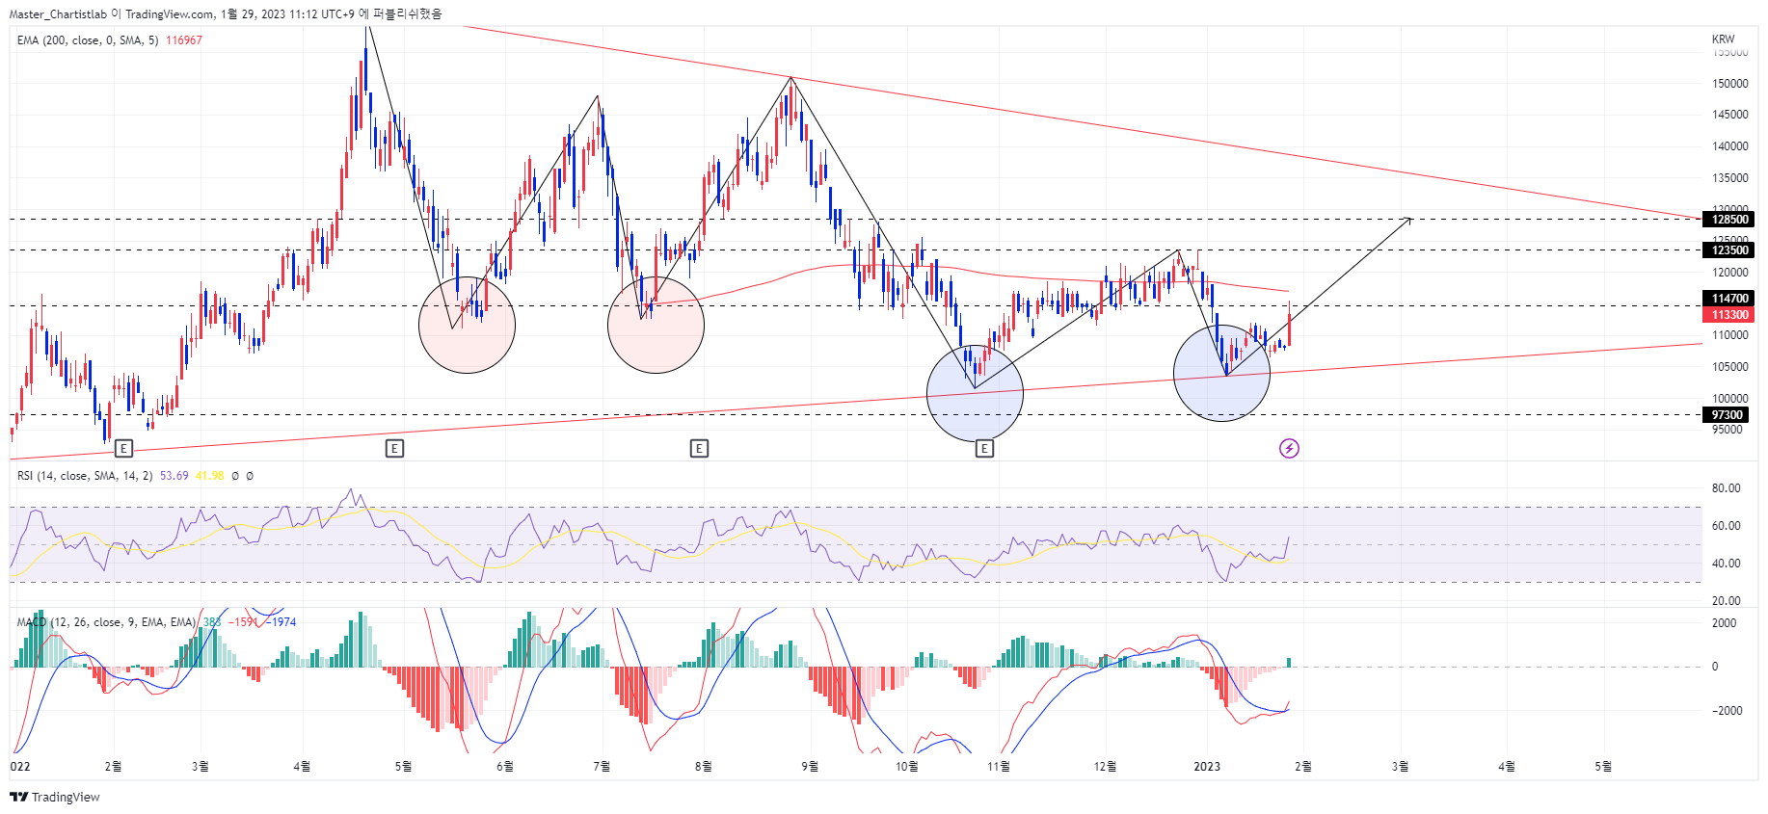Click the 80.00 RSI axis value

[1727, 488]
